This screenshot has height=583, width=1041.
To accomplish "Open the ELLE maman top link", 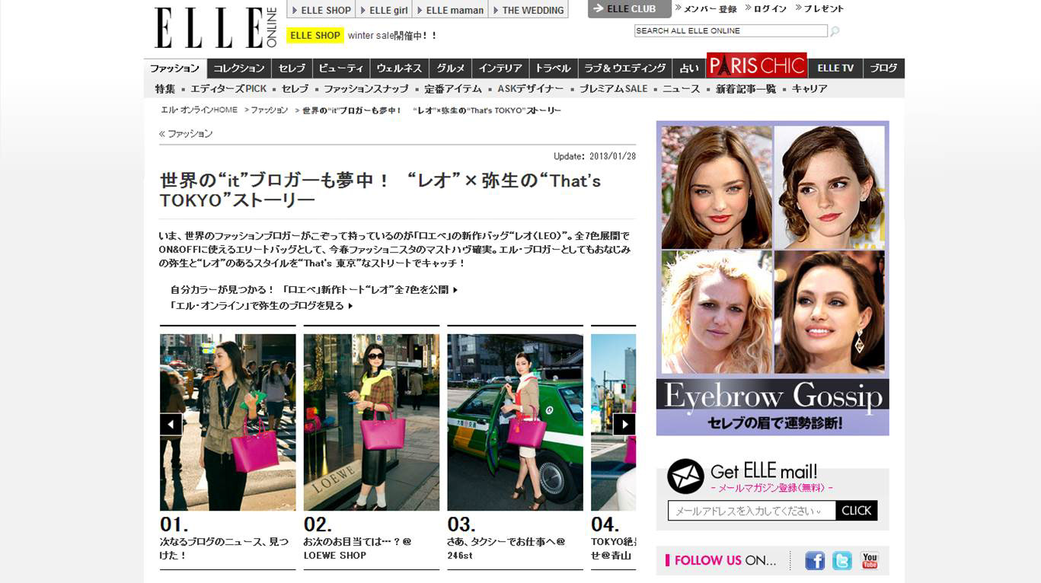I will tap(450, 10).
